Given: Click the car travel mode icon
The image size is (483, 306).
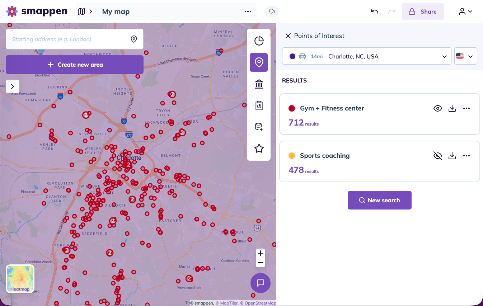Looking at the screenshot, I should click(x=303, y=56).
